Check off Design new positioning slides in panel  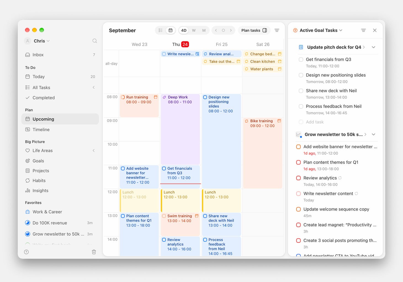[301, 75]
